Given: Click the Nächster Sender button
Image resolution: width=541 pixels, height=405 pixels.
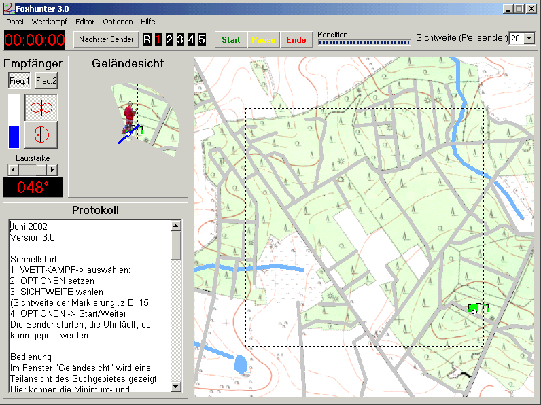Looking at the screenshot, I should pyautogui.click(x=106, y=39).
